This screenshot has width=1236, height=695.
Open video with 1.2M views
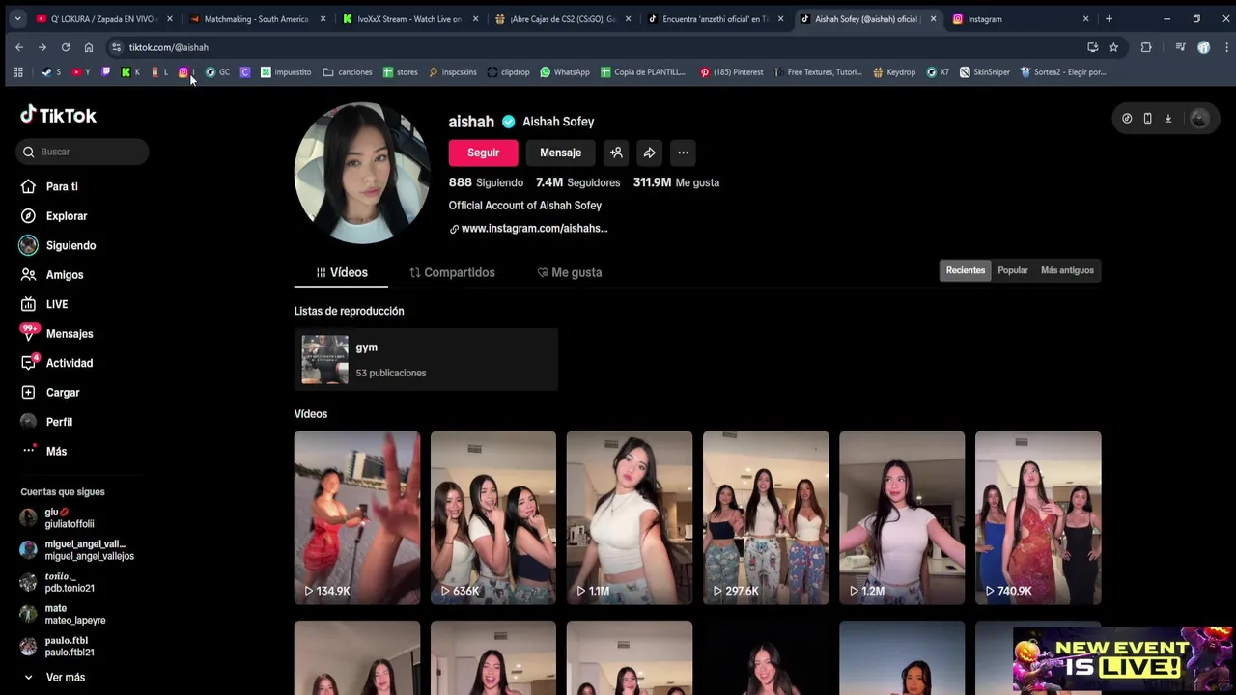tap(902, 517)
